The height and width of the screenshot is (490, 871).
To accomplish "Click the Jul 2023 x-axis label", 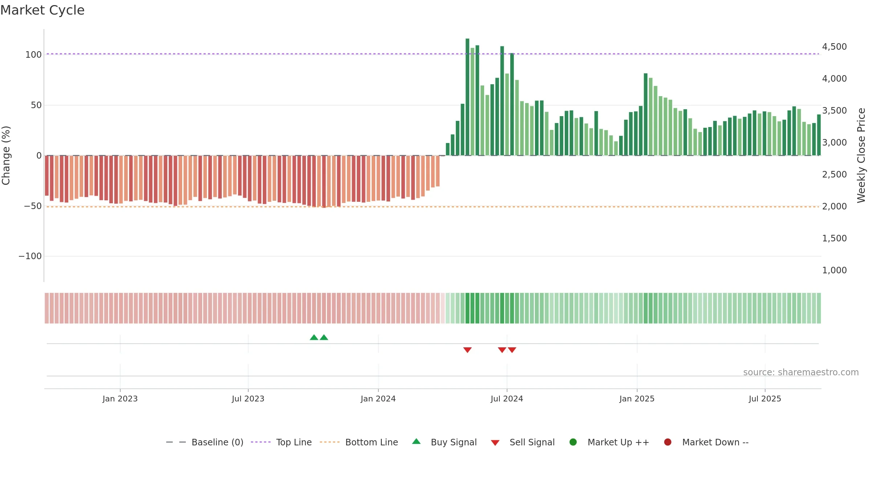I will pos(248,399).
